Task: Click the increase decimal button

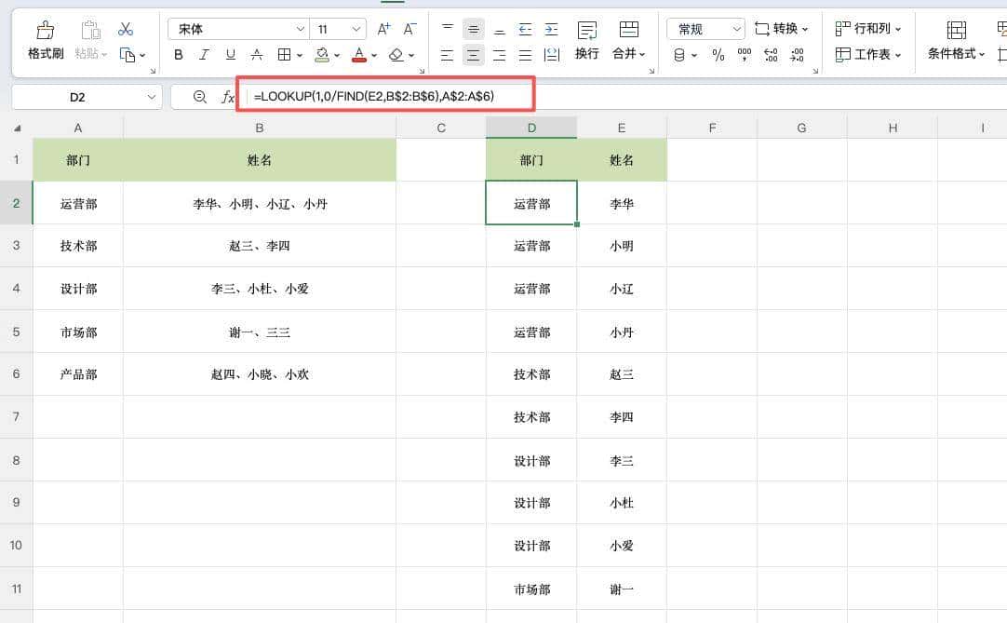Action: pyautogui.click(x=771, y=56)
